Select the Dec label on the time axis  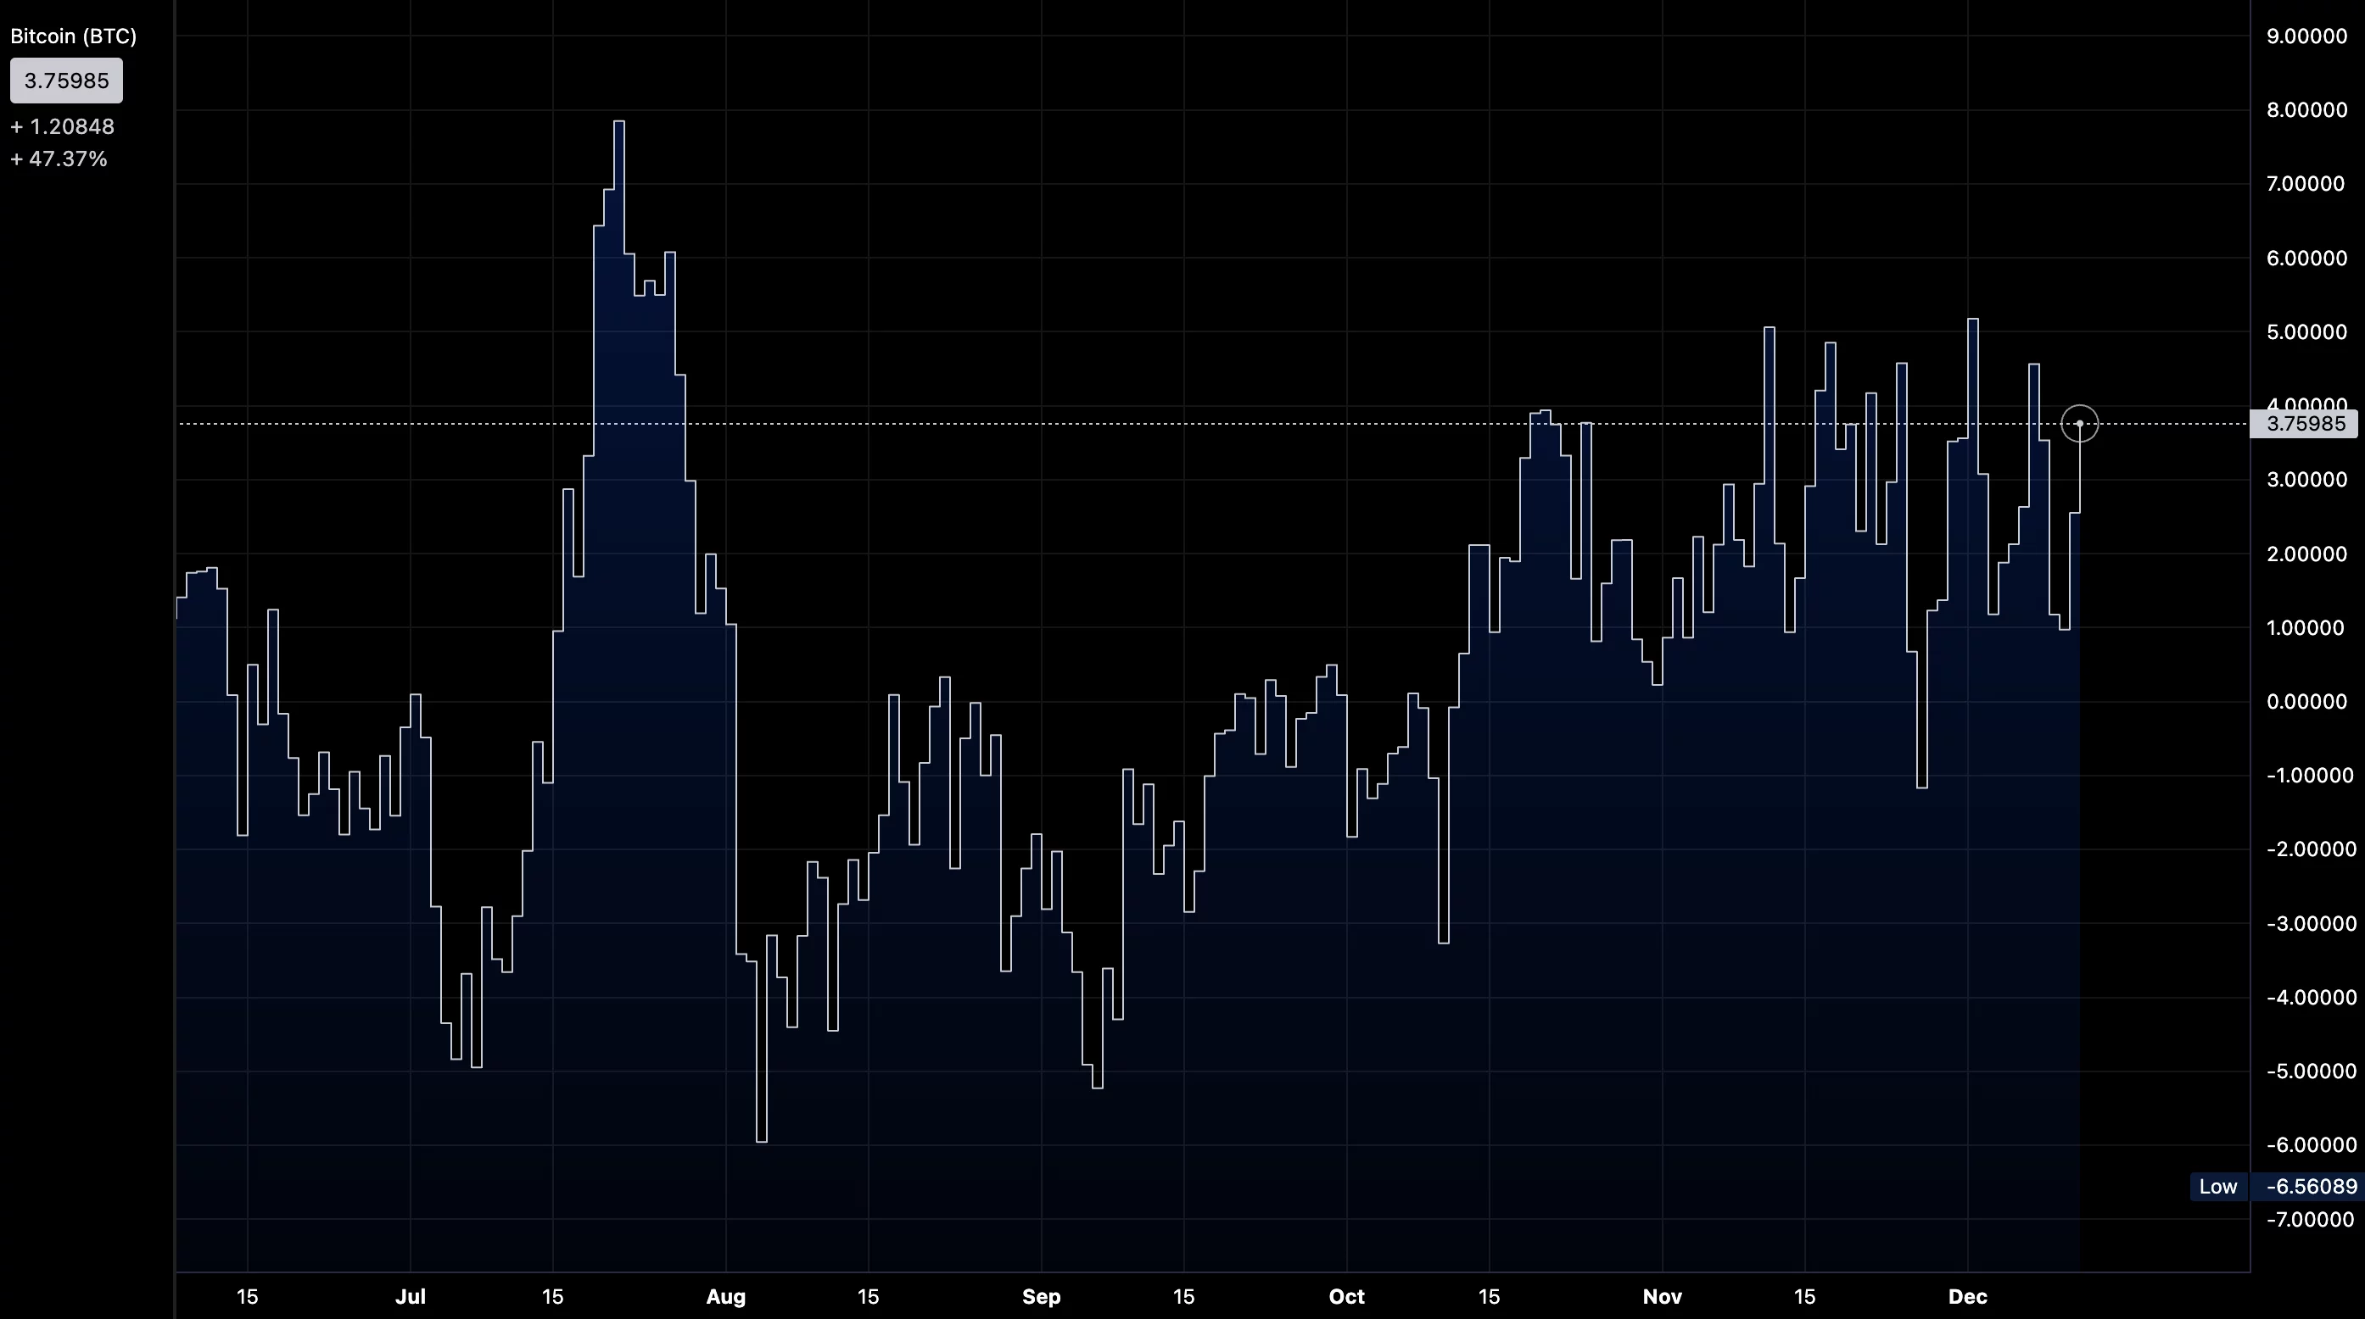1970,1297
